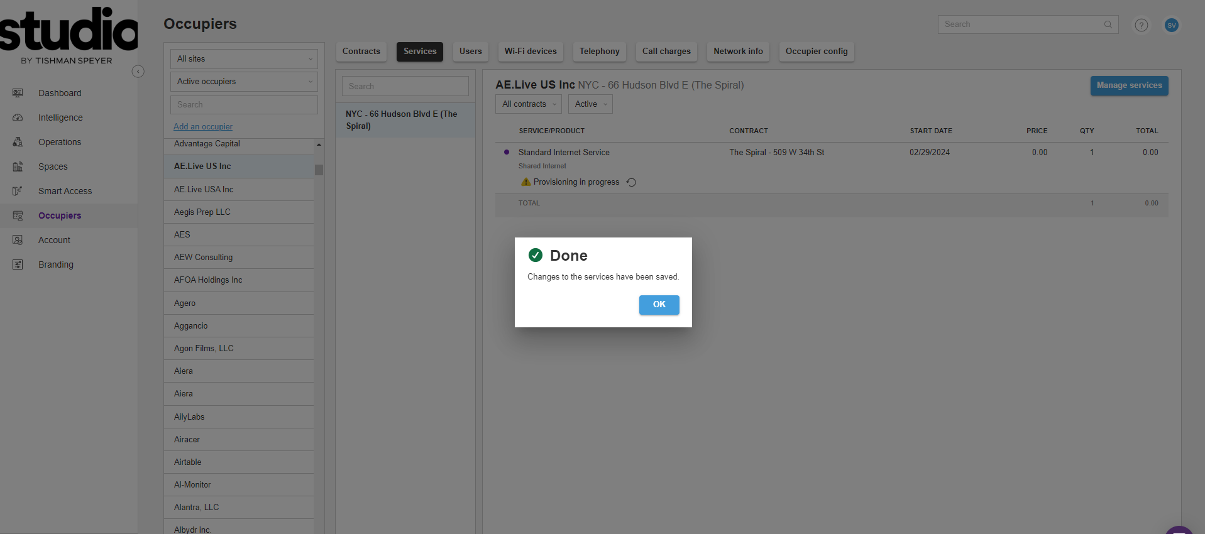The image size is (1205, 534).
Task: Click the occupier list scrollbar thumb
Action: click(319, 170)
